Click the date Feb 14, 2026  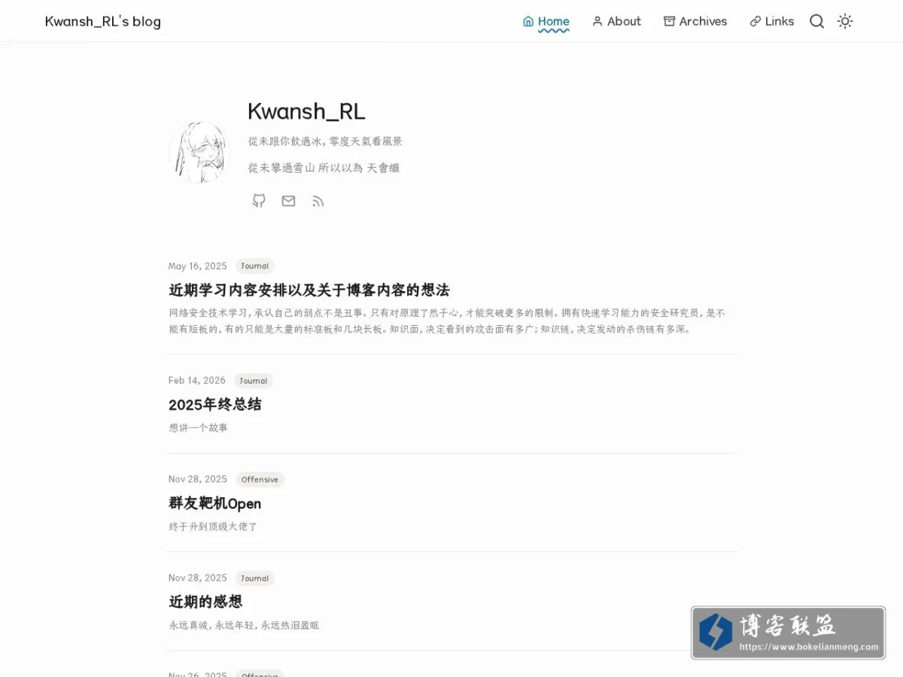197,381
